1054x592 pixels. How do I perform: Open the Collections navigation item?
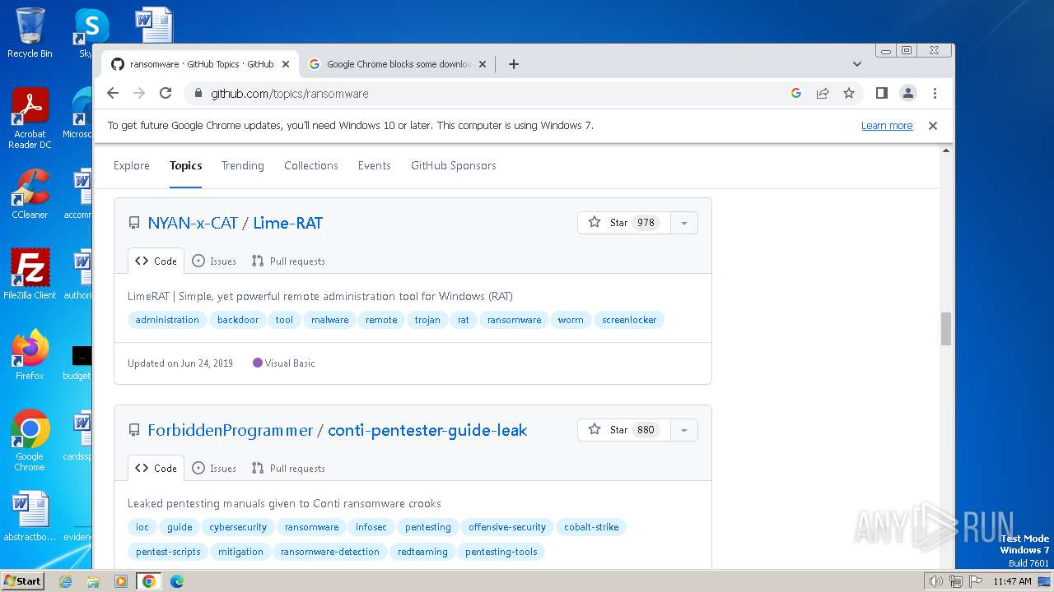[311, 165]
